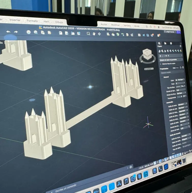Image resolution: width=192 pixels, height=193 pixels.
Task: Collapse the General properties section
Action: pos(162,77)
